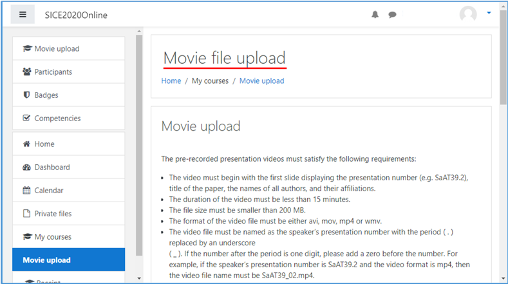Click the Participants group icon
508x284 pixels.
point(26,72)
